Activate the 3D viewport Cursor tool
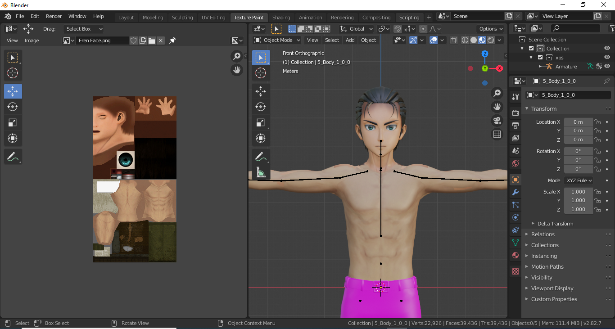 tap(261, 73)
